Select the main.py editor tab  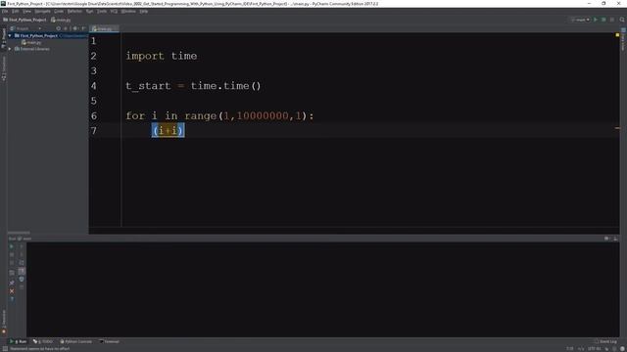[103, 28]
